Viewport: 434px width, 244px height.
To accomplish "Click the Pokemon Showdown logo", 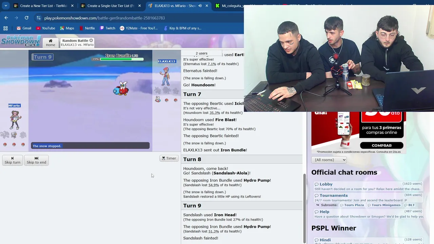I will coord(21,41).
